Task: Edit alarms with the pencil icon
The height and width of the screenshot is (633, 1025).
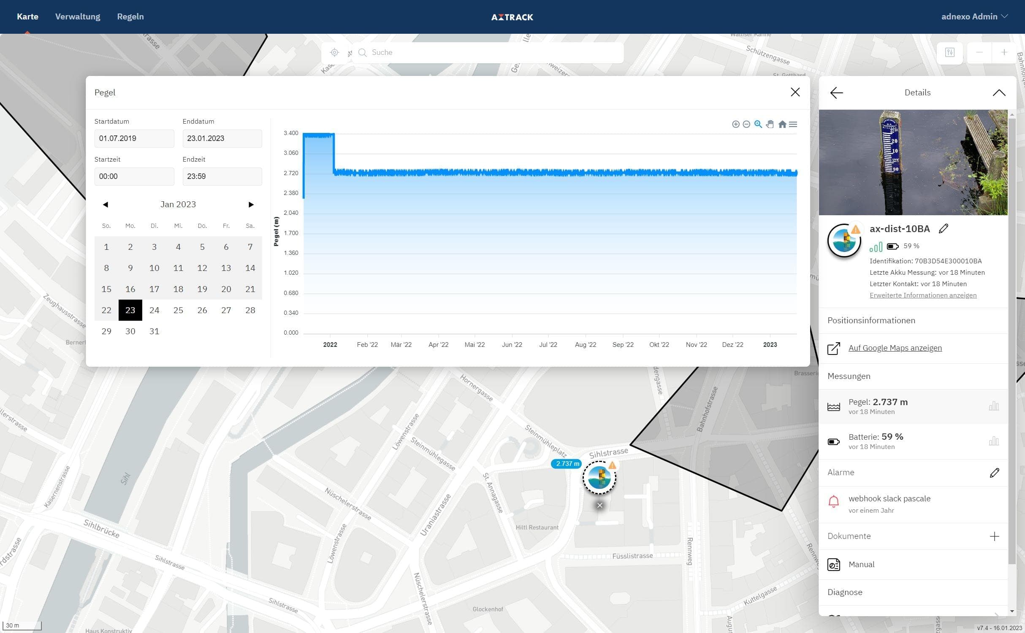Action: tap(994, 473)
